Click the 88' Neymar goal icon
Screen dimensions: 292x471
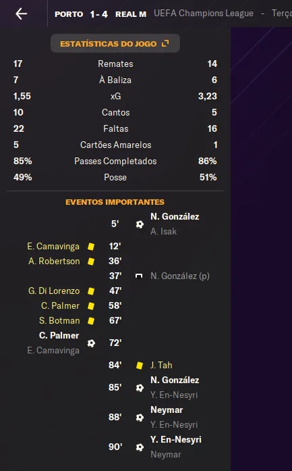[140, 418]
